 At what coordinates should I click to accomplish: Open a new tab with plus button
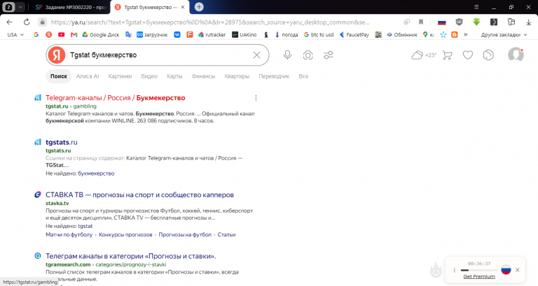tap(199, 7)
